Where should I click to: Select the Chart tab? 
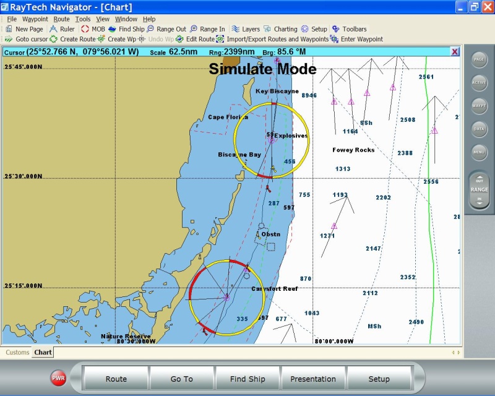(43, 353)
